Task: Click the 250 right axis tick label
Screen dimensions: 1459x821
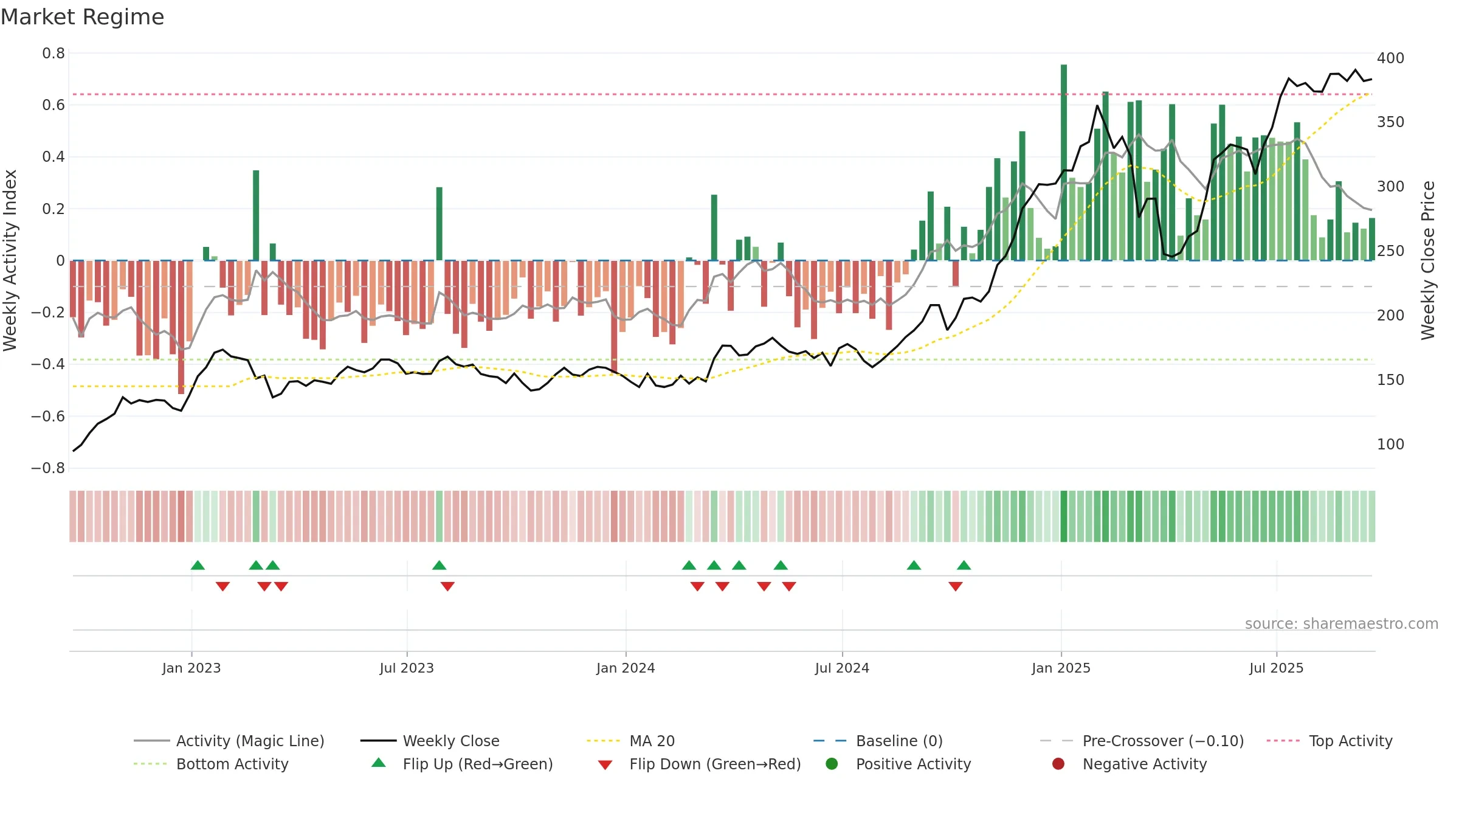Action: coord(1391,251)
